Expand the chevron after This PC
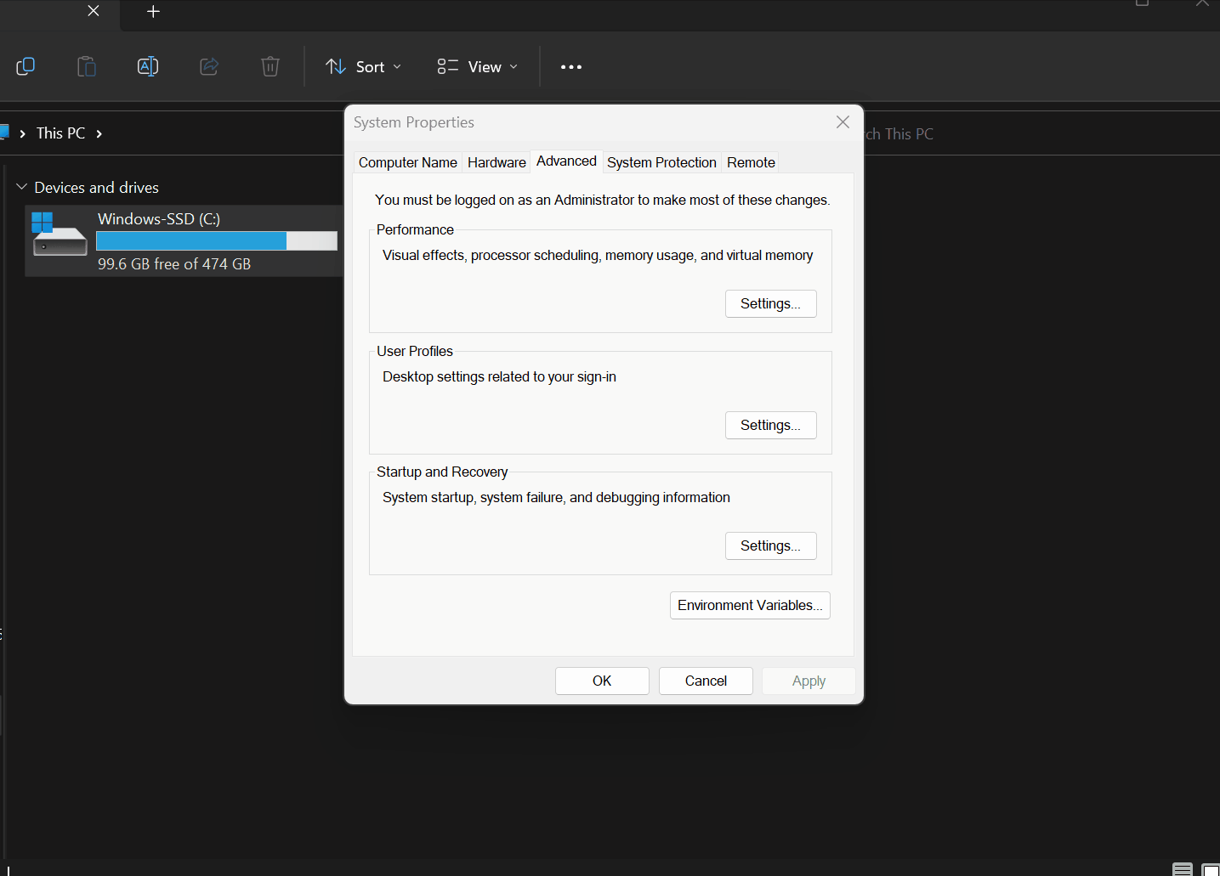1220x876 pixels. pos(99,133)
